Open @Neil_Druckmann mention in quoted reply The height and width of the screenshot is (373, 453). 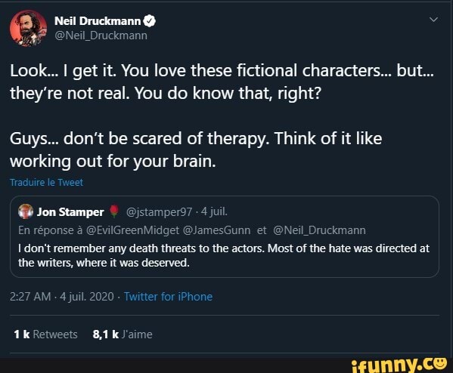(x=319, y=230)
